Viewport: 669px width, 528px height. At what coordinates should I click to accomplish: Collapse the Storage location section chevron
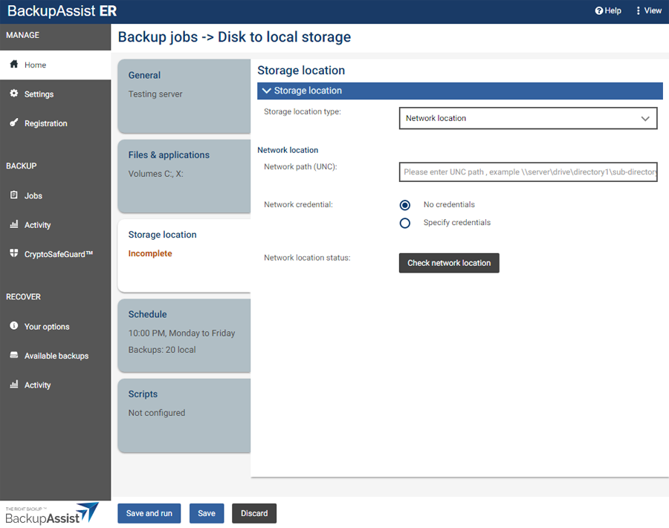point(267,91)
